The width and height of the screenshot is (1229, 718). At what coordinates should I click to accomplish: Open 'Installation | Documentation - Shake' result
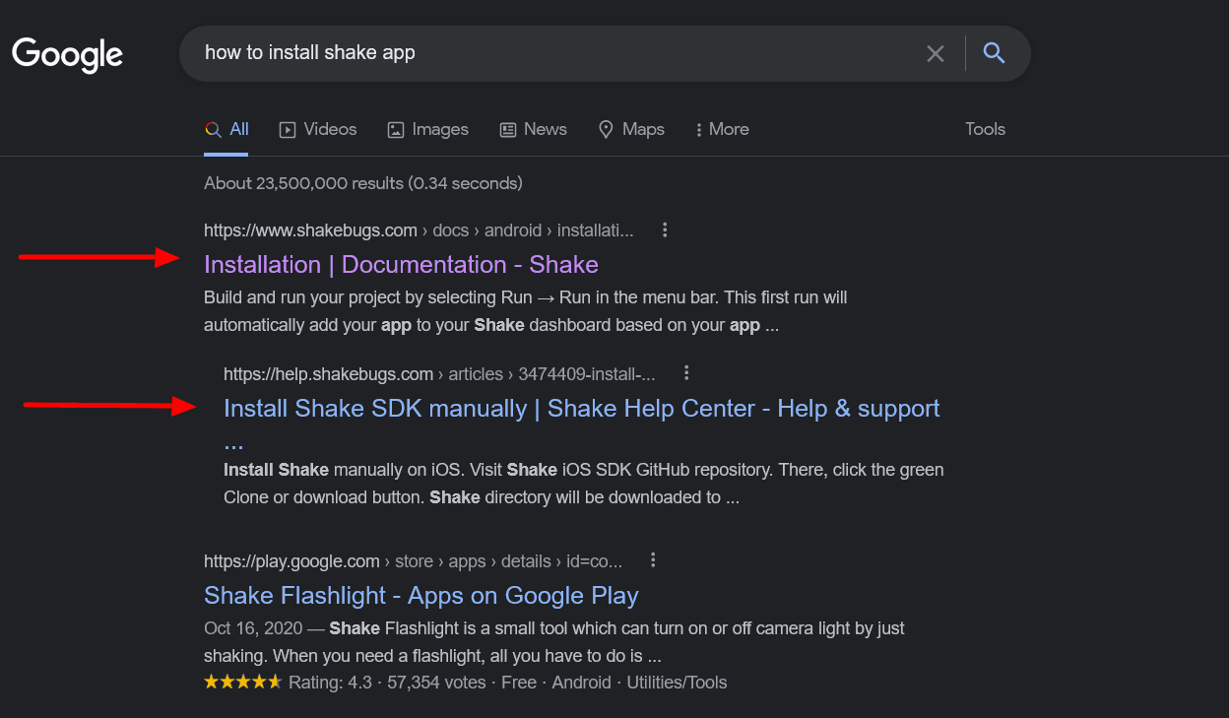click(x=401, y=264)
